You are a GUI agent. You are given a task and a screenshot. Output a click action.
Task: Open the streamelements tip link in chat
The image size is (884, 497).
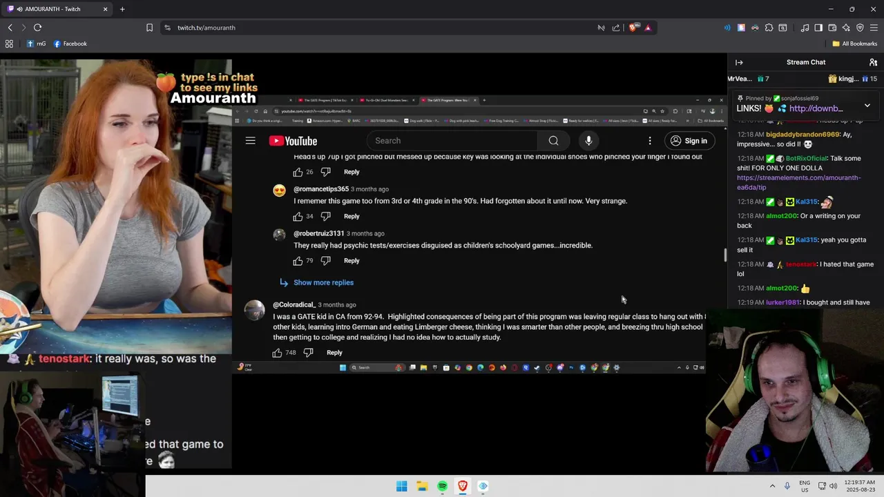coord(798,182)
